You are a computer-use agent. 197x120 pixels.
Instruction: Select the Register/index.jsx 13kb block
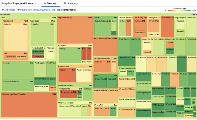[75, 30]
